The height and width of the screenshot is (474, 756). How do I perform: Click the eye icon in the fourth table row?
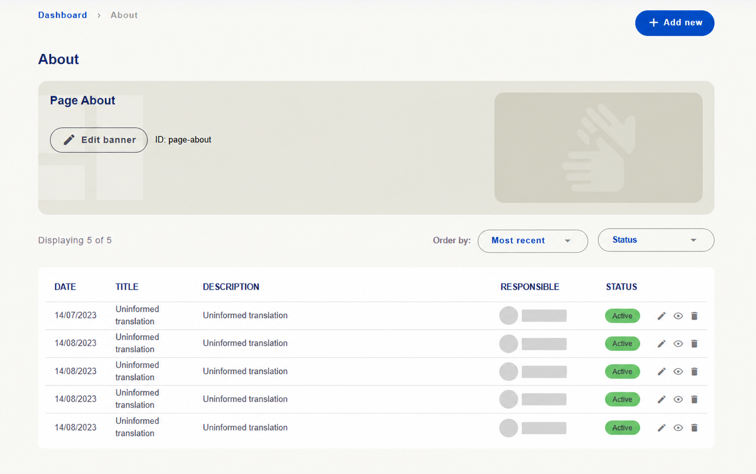coord(678,400)
